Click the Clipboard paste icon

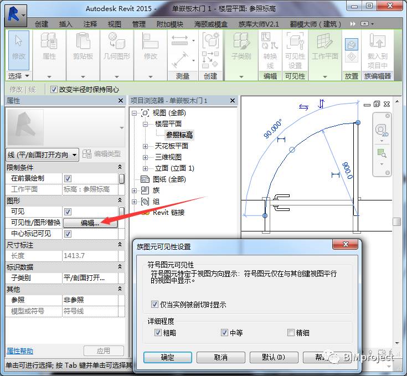click(83, 41)
